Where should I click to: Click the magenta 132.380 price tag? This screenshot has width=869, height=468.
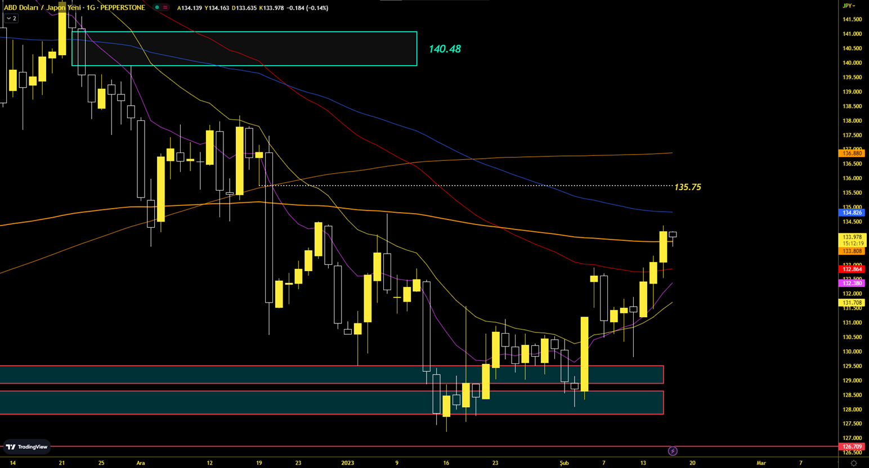[x=852, y=283]
